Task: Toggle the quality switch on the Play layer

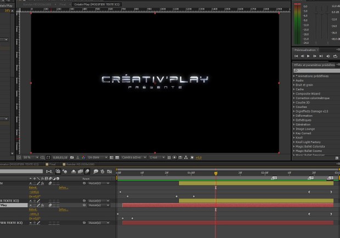Action: (38, 205)
